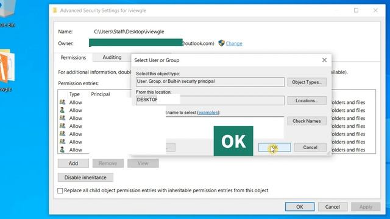This screenshot has height=219, width=390.
Task: Cancel the Select User or Group dialog
Action: (x=310, y=147)
